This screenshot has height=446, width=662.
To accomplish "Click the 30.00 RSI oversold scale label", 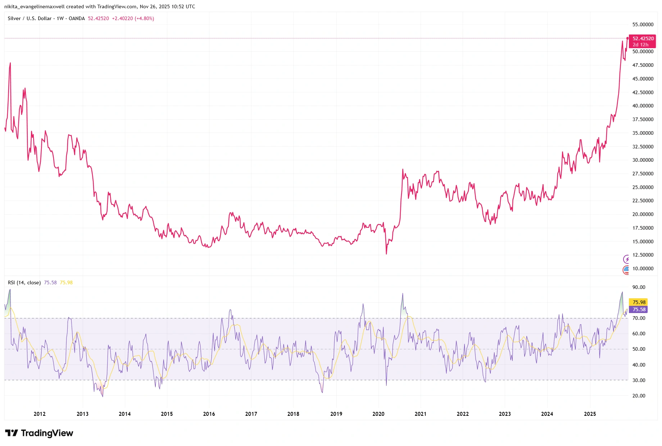I will click(639, 380).
